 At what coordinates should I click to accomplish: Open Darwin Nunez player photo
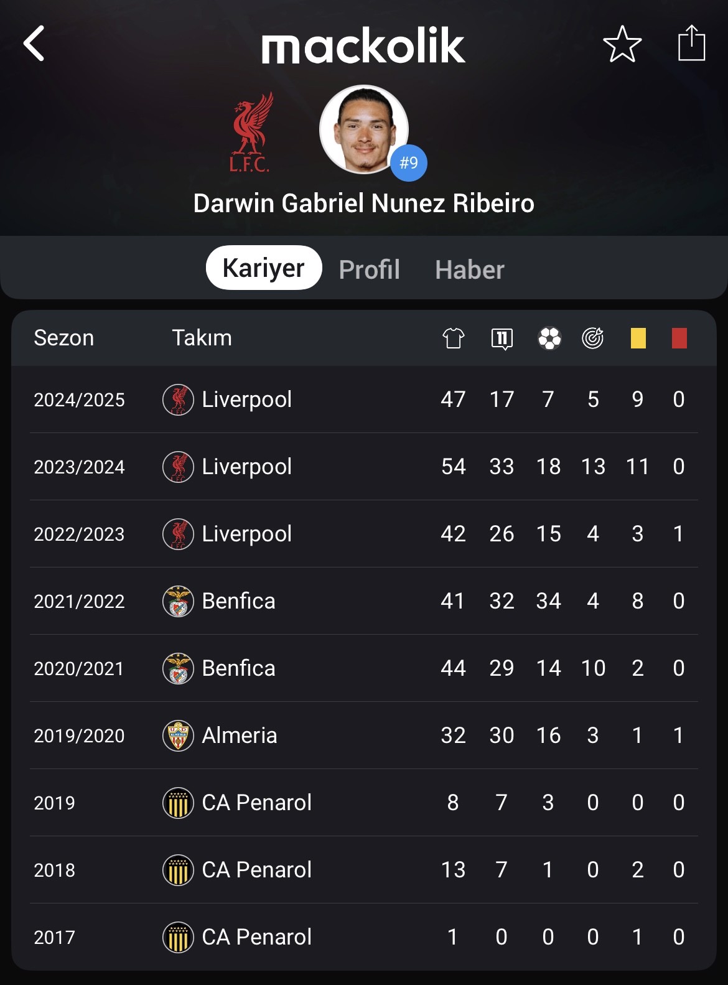[x=364, y=129]
